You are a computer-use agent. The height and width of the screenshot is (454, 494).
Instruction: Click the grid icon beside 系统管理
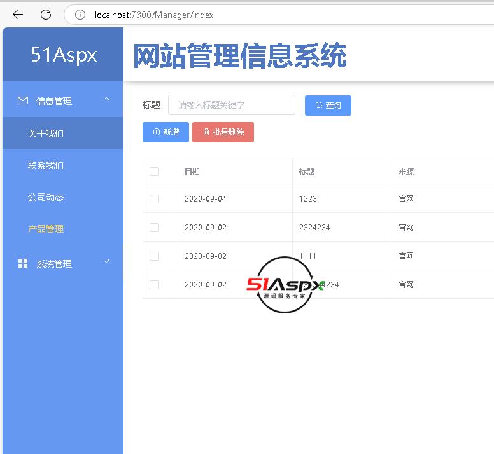pyautogui.click(x=23, y=263)
